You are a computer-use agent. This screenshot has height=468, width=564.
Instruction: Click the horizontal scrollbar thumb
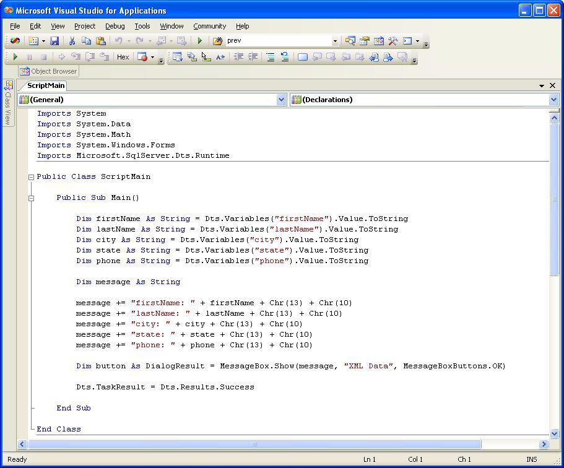[x=254, y=444]
